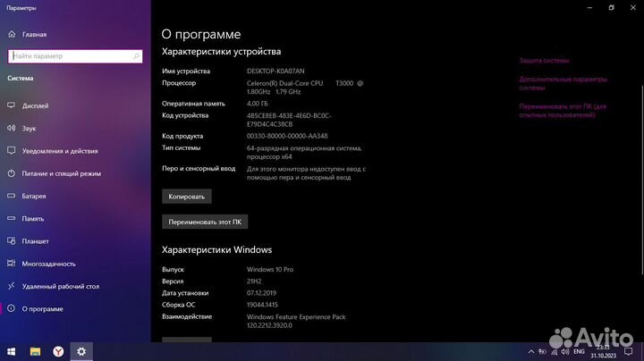Screen dimensions: 644x361
Task: Click the volume speaker tray icon
Action: pyautogui.click(x=565, y=352)
